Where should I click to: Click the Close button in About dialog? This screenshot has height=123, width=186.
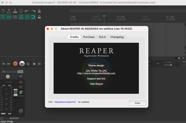(x=137, y=103)
